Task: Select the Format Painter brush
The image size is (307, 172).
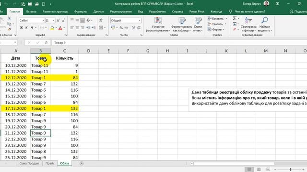Action: pyautogui.click(x=9, y=29)
